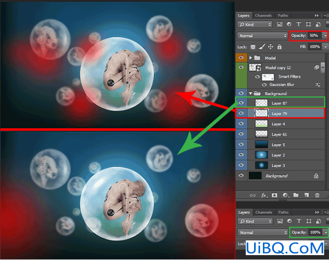Open Fill 100% slider arrow
The width and height of the screenshot is (329, 260).
click(326, 47)
